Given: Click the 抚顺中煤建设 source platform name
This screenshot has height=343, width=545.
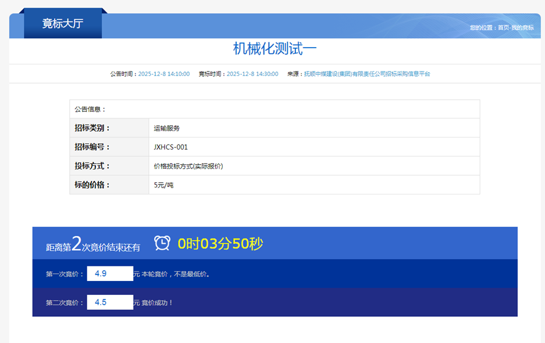Looking at the screenshot, I should (367, 74).
